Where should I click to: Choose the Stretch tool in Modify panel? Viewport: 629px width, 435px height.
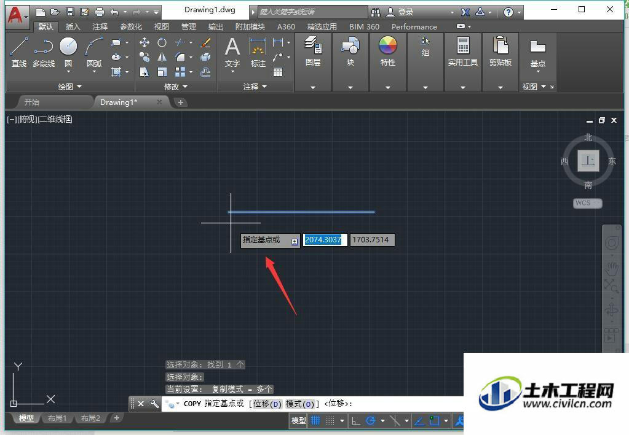pos(144,72)
